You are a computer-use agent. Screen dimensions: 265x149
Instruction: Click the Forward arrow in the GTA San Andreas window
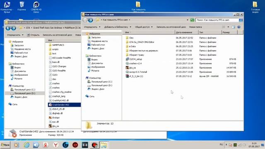[13, 28]
